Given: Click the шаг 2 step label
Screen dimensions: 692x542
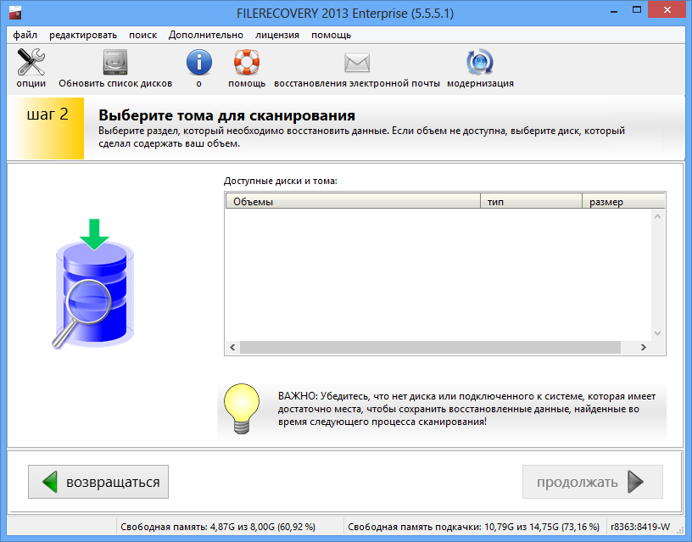Looking at the screenshot, I should [x=47, y=115].
